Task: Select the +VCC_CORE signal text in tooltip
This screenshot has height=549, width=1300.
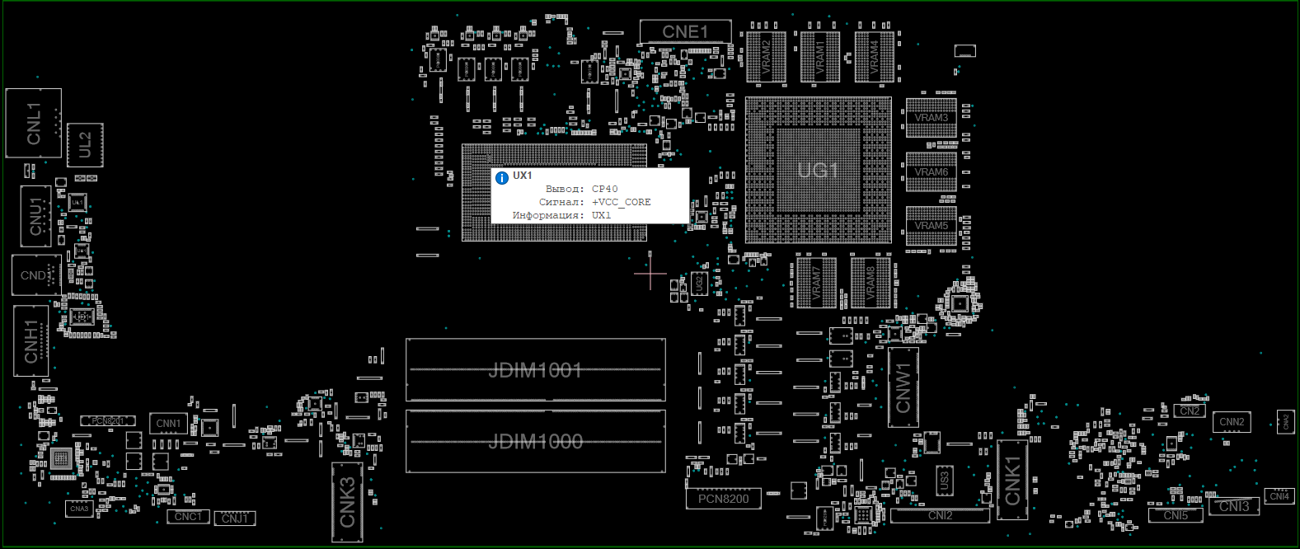Action: [621, 202]
